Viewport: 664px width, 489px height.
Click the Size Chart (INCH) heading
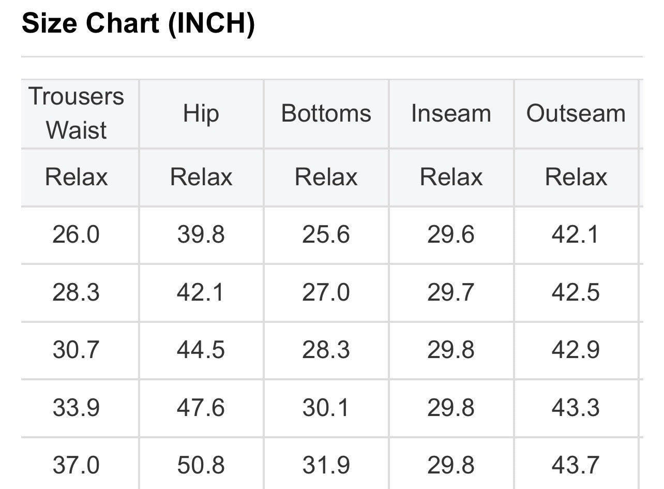click(138, 24)
